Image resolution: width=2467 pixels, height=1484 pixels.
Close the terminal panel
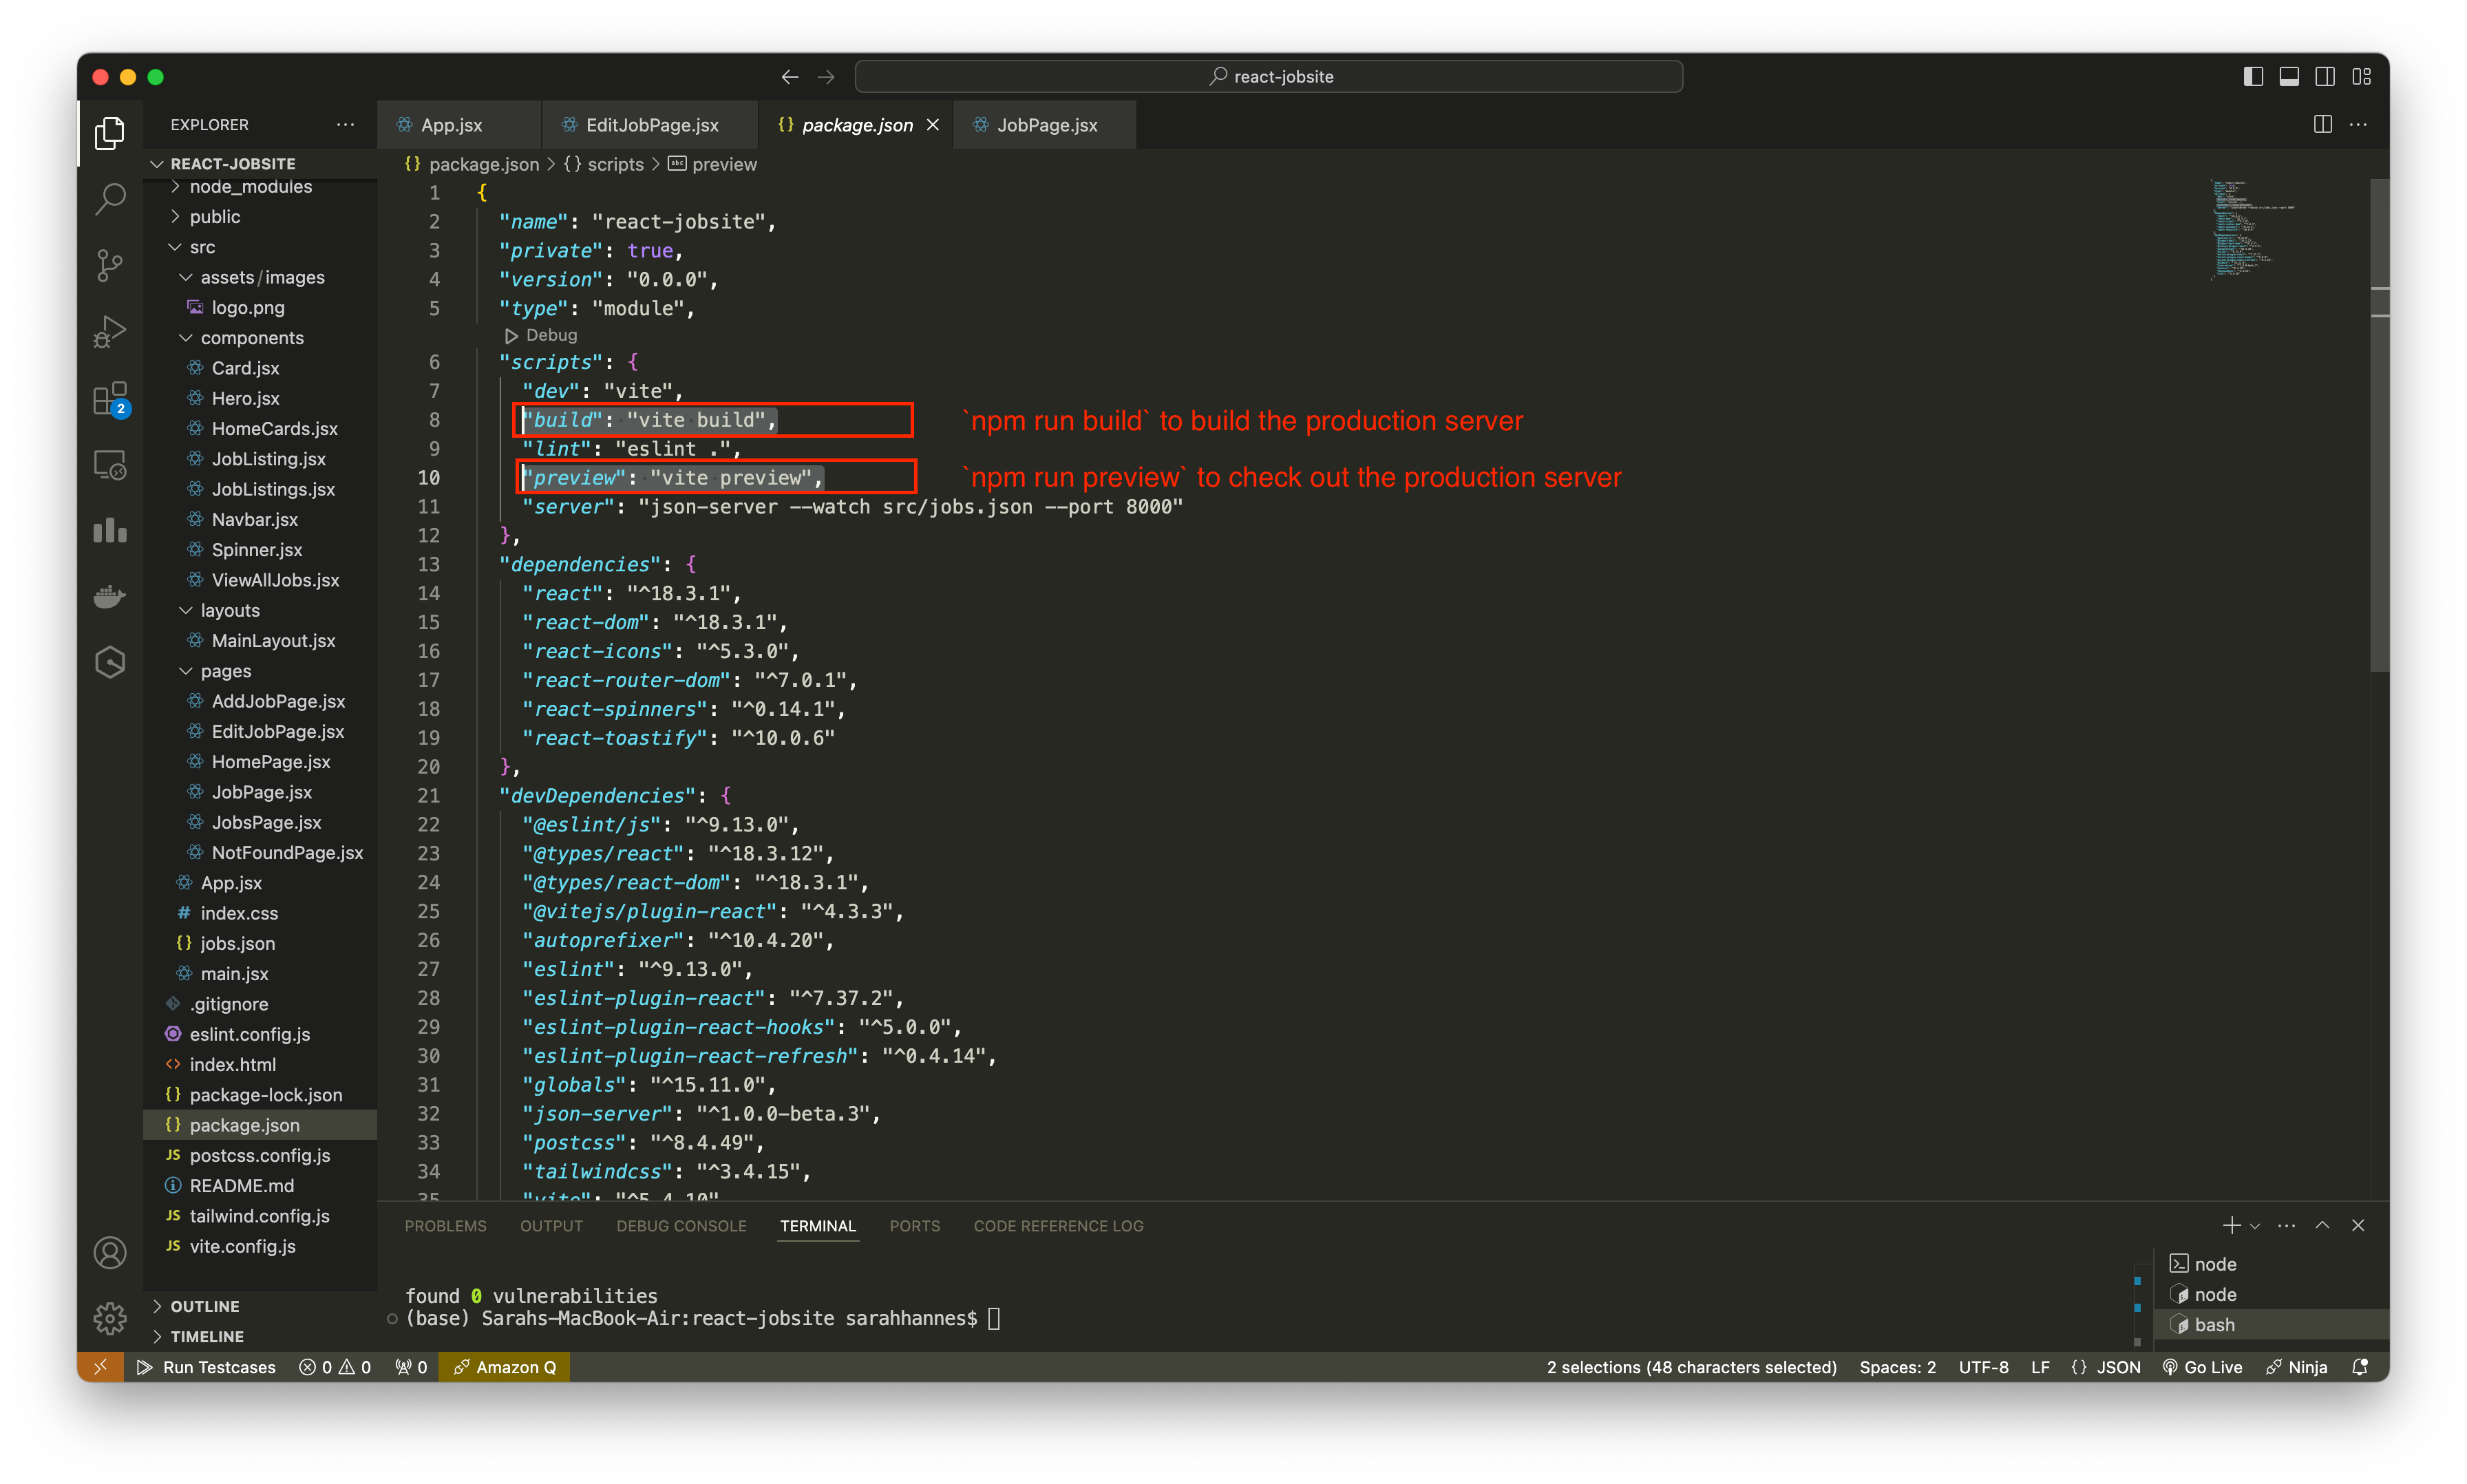tap(2358, 1225)
